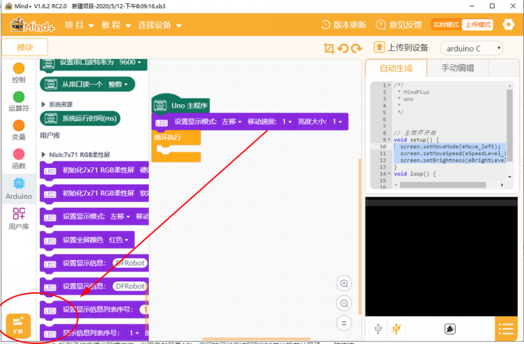Click the black serial console area
The width and height of the screenshot is (524, 344).
coord(441,257)
